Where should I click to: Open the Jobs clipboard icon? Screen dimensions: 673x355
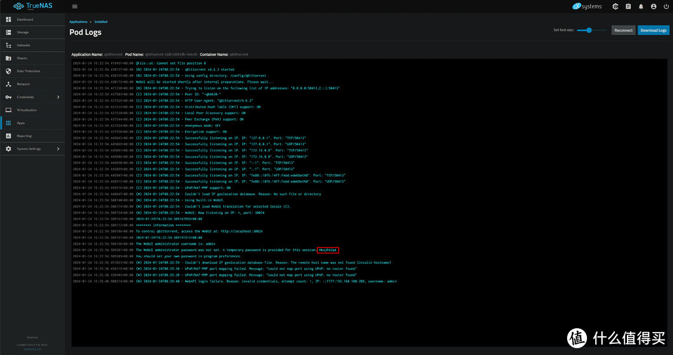pyautogui.click(x=628, y=6)
